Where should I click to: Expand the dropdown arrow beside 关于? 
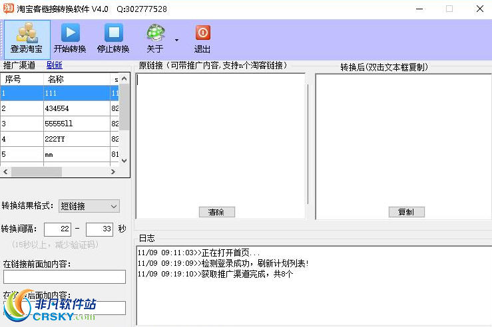pos(176,40)
